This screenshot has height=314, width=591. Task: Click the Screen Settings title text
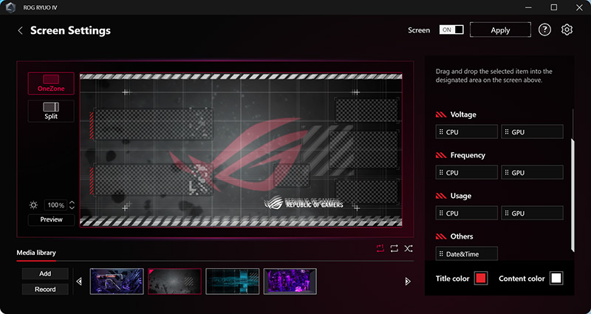(x=70, y=30)
